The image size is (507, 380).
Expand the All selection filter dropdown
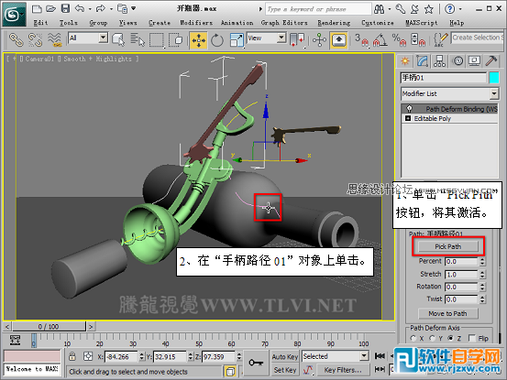104,38
